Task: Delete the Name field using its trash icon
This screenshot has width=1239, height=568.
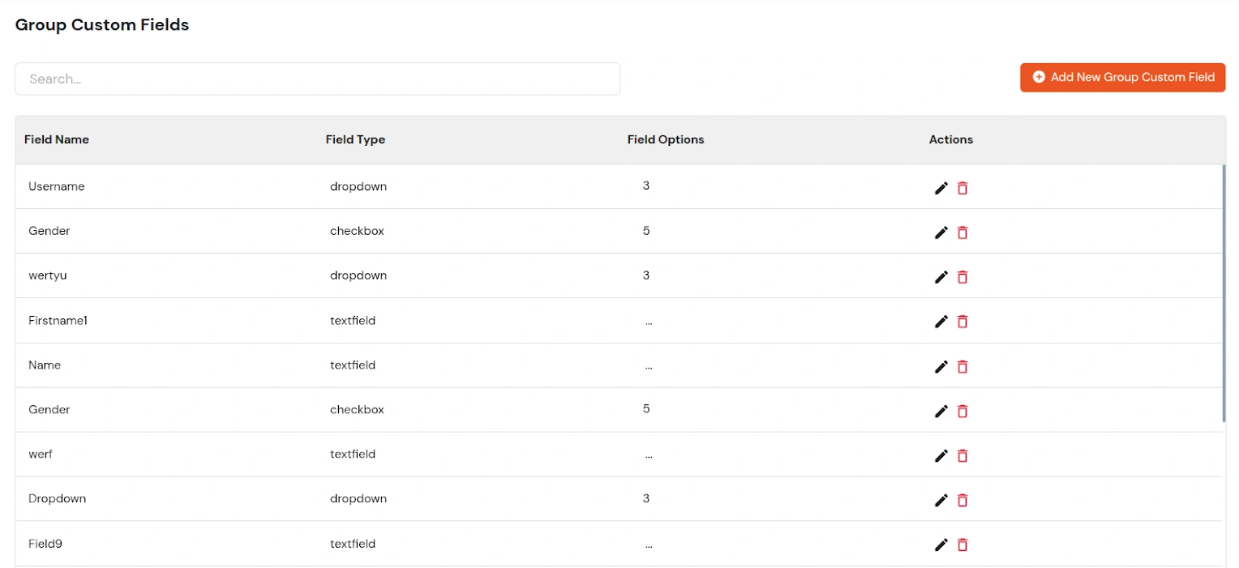Action: point(962,366)
